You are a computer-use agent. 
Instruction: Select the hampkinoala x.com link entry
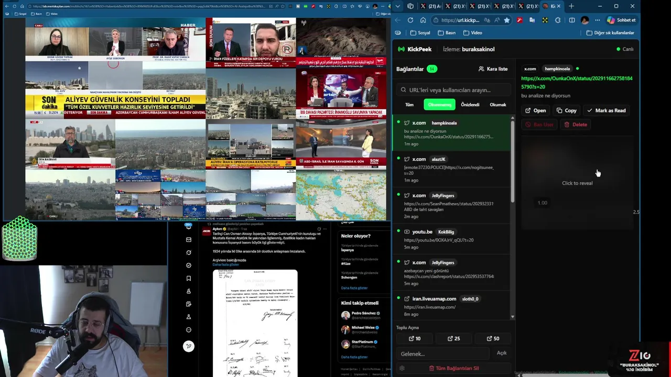coord(451,133)
